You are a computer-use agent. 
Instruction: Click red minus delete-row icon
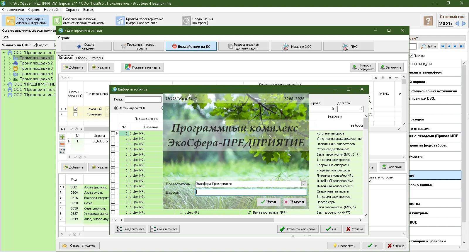click(62, 144)
